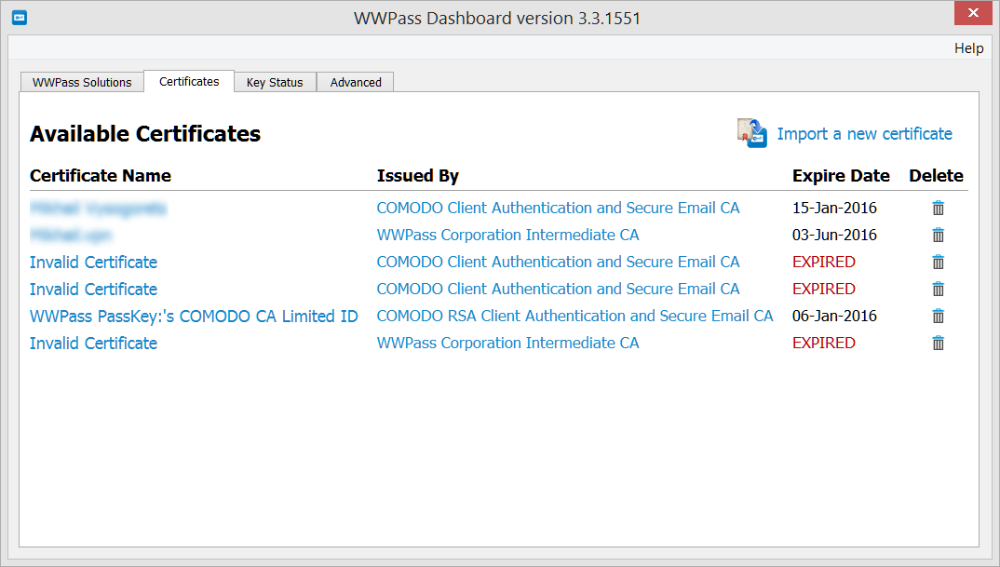This screenshot has height=567, width=1000.
Task: Click the certificate import icon next to the import link
Action: (751, 133)
